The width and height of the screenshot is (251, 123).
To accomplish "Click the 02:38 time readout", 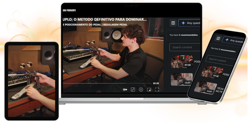I will tap(156, 83).
